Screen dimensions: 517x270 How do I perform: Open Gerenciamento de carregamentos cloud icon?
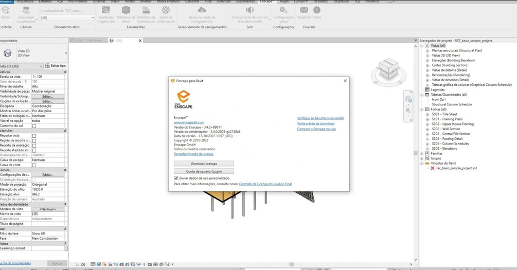pos(202,10)
